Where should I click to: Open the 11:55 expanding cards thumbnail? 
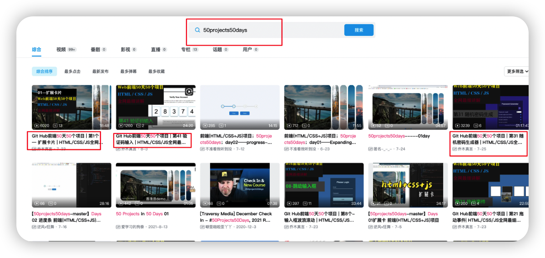324,107
